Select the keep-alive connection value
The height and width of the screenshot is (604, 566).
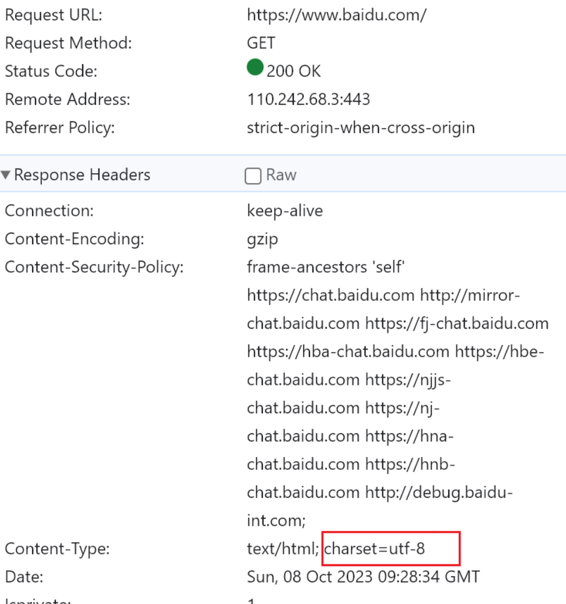click(x=284, y=211)
